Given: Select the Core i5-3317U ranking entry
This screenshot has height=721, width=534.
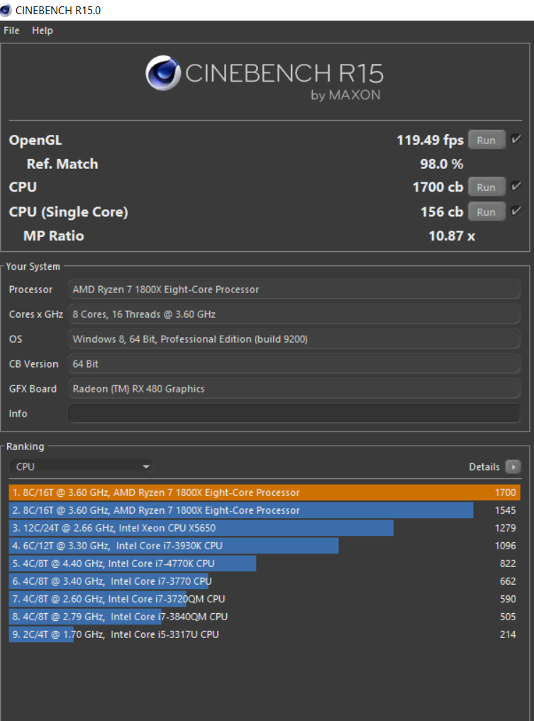Looking at the screenshot, I should [265, 634].
